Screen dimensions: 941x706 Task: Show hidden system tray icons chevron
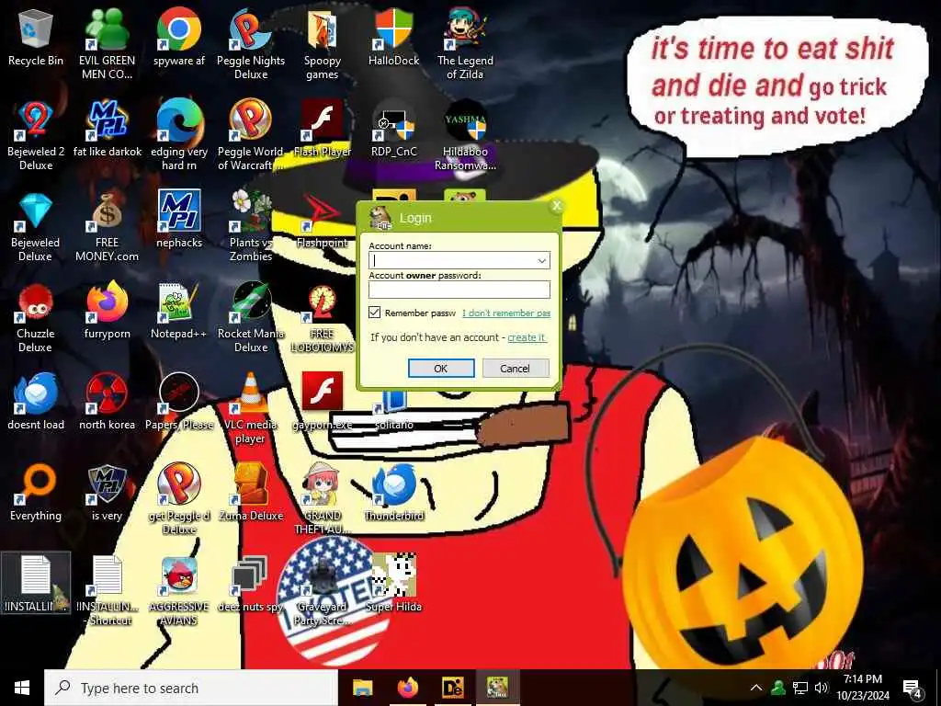pos(756,688)
